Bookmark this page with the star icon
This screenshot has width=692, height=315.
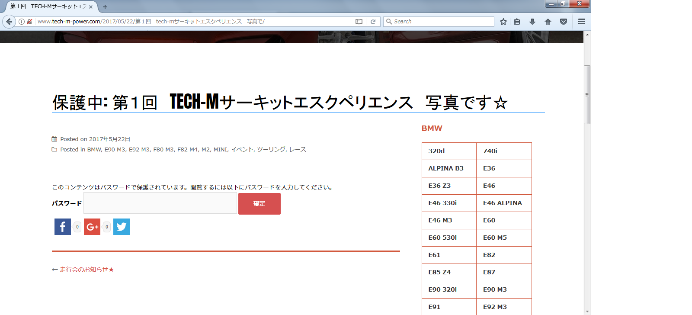click(x=503, y=22)
